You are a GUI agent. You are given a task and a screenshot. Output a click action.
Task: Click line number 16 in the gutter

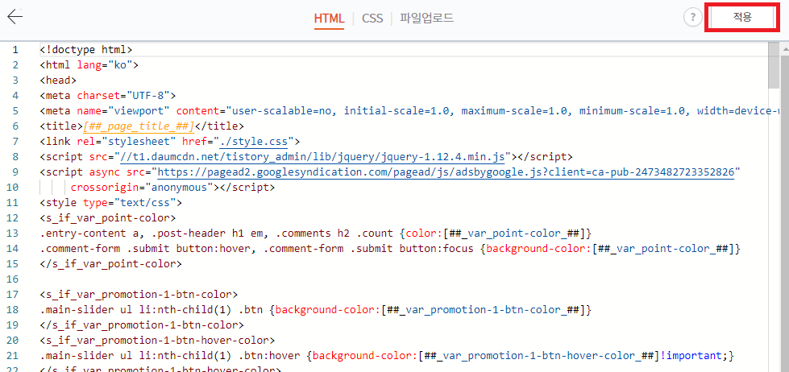point(13,279)
